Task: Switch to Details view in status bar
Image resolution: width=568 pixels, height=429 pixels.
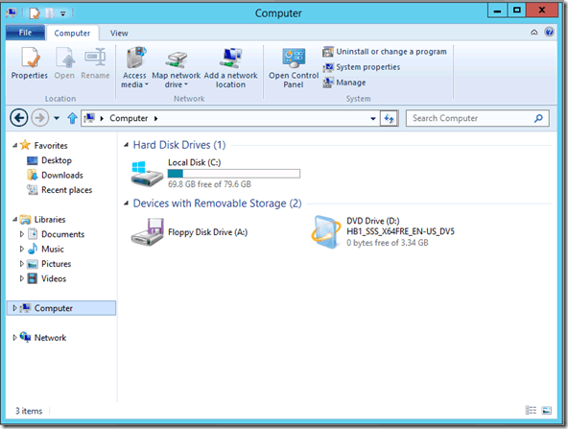Action: coord(531,410)
